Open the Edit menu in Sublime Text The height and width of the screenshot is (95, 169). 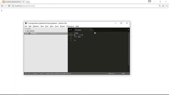tap(30, 26)
